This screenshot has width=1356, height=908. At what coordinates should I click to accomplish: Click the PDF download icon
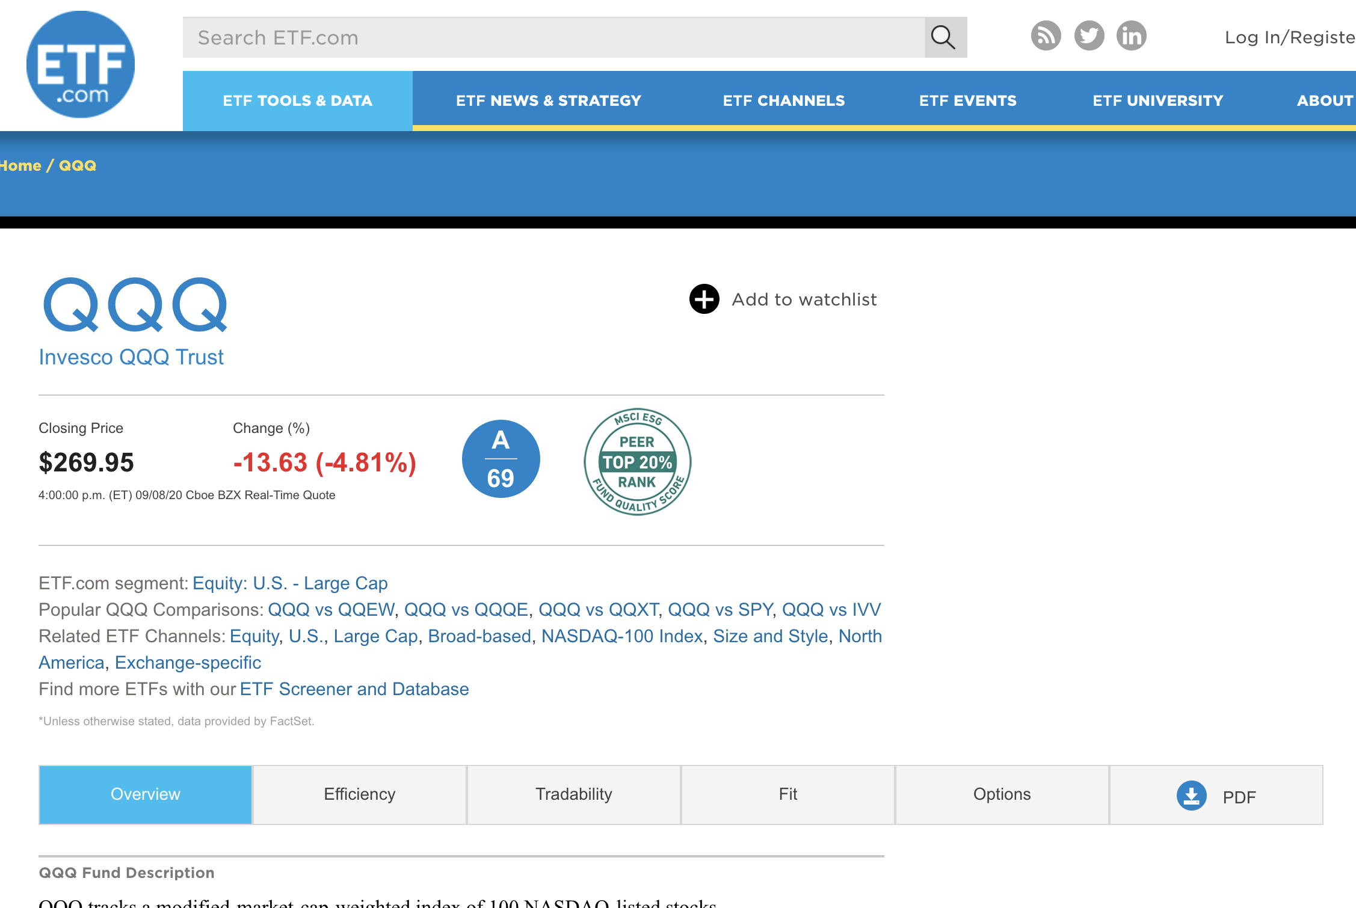1191,796
